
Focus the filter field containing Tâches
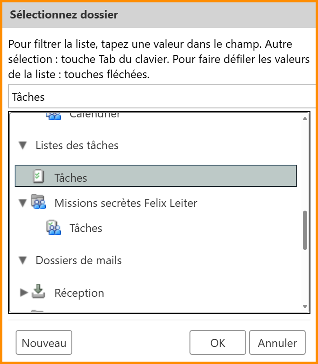coord(161,97)
